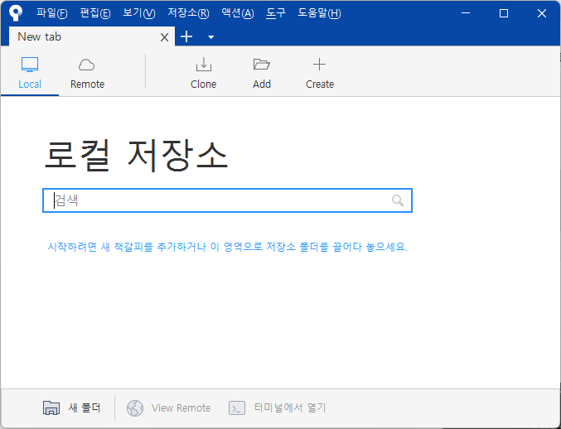Click the magnifier search icon
The width and height of the screenshot is (561, 429).
coord(398,200)
